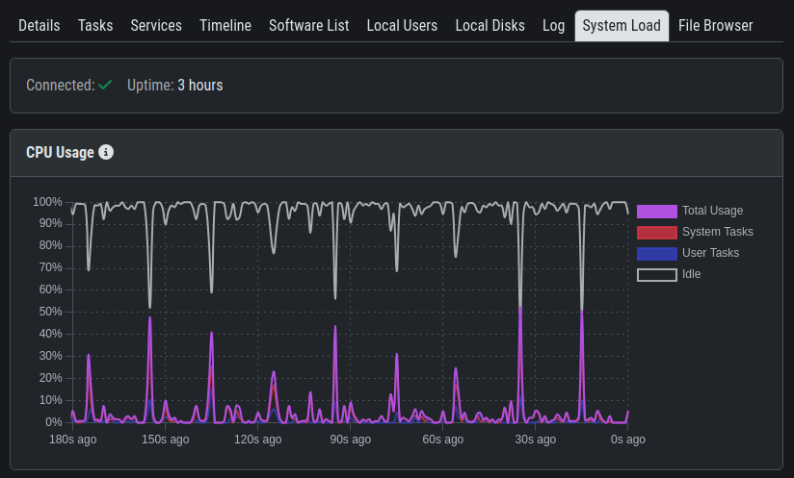Click the "0s ago" x-axis label
The width and height of the screenshot is (794, 478).
[x=627, y=440]
